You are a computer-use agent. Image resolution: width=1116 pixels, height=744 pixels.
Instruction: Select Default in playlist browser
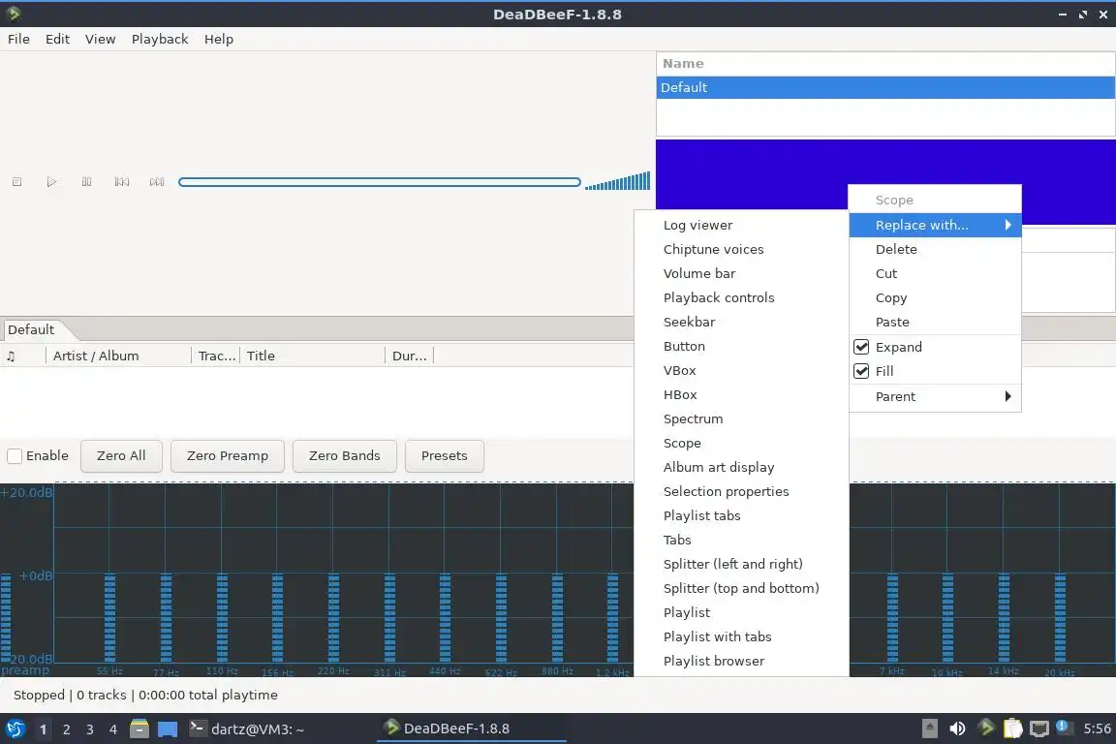[884, 87]
